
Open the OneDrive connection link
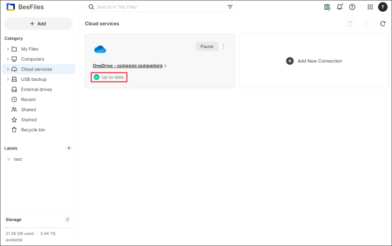pyautogui.click(x=128, y=66)
